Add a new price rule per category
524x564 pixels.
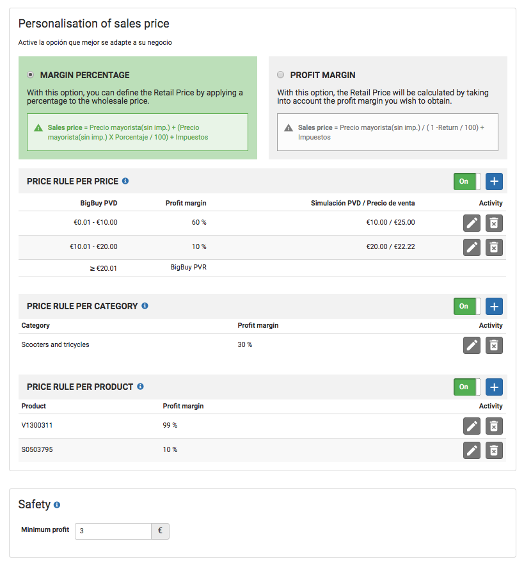pos(494,307)
